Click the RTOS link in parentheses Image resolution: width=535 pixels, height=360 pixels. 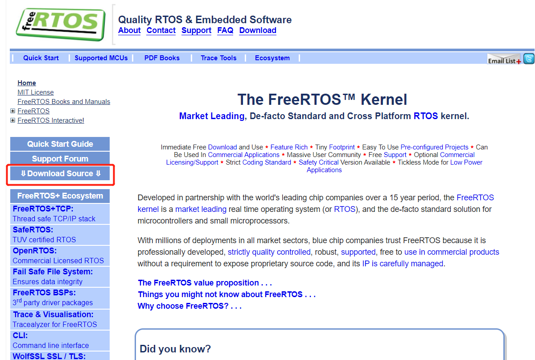click(345, 209)
